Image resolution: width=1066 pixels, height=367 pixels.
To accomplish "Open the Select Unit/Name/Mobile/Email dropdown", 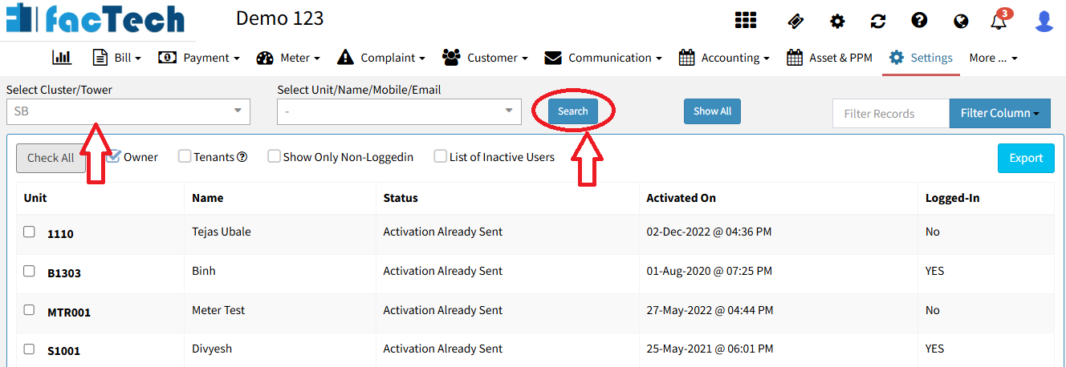I will 399,112.
